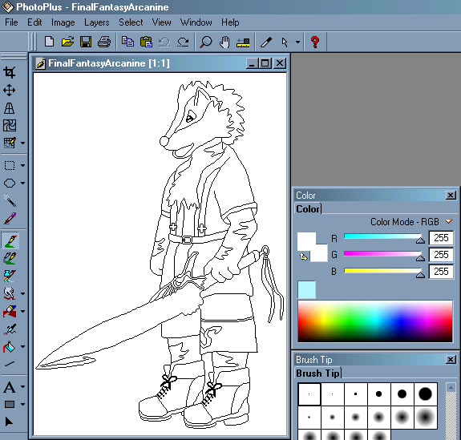Screen dimensions: 461x440
Task: Select the ellipse selection tool
Action: coord(10,183)
